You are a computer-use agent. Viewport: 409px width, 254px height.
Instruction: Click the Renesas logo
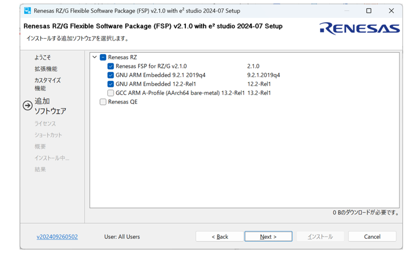(x=359, y=29)
